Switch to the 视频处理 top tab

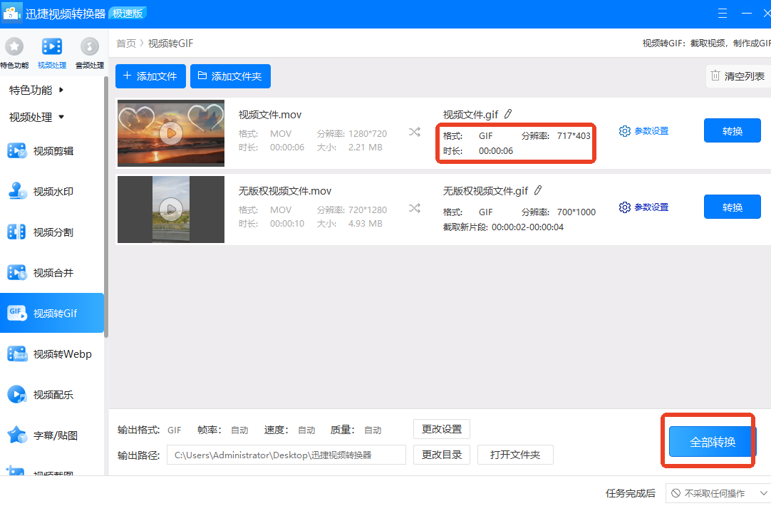click(x=51, y=53)
